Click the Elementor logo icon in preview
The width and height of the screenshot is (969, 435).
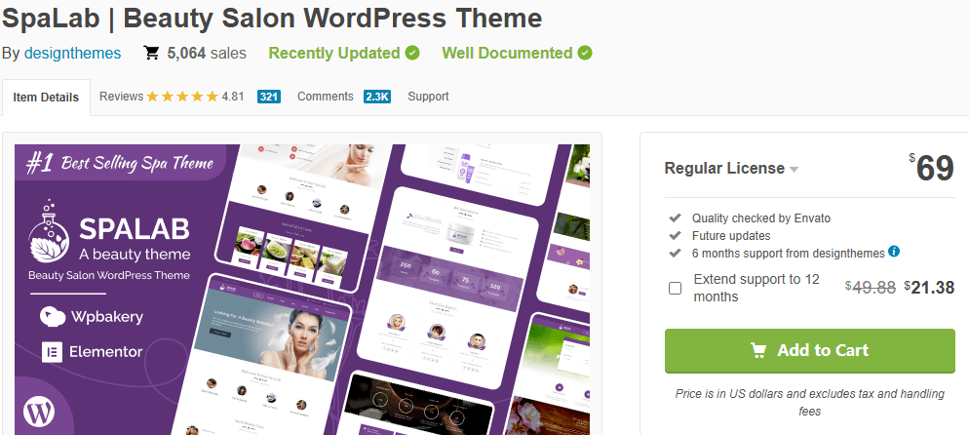pos(52,351)
